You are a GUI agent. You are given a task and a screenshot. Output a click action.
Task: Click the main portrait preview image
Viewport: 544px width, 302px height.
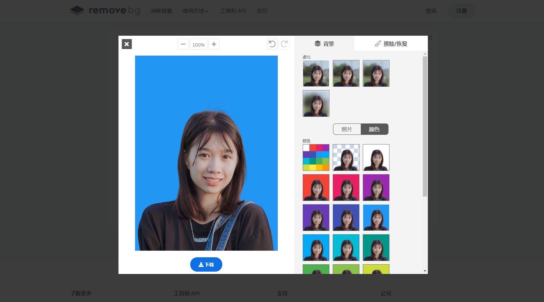click(206, 153)
